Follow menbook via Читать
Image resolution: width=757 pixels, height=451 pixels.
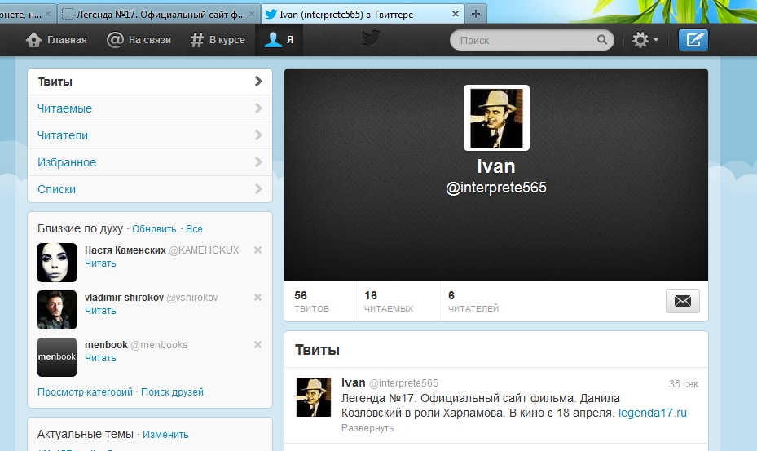pyautogui.click(x=100, y=358)
